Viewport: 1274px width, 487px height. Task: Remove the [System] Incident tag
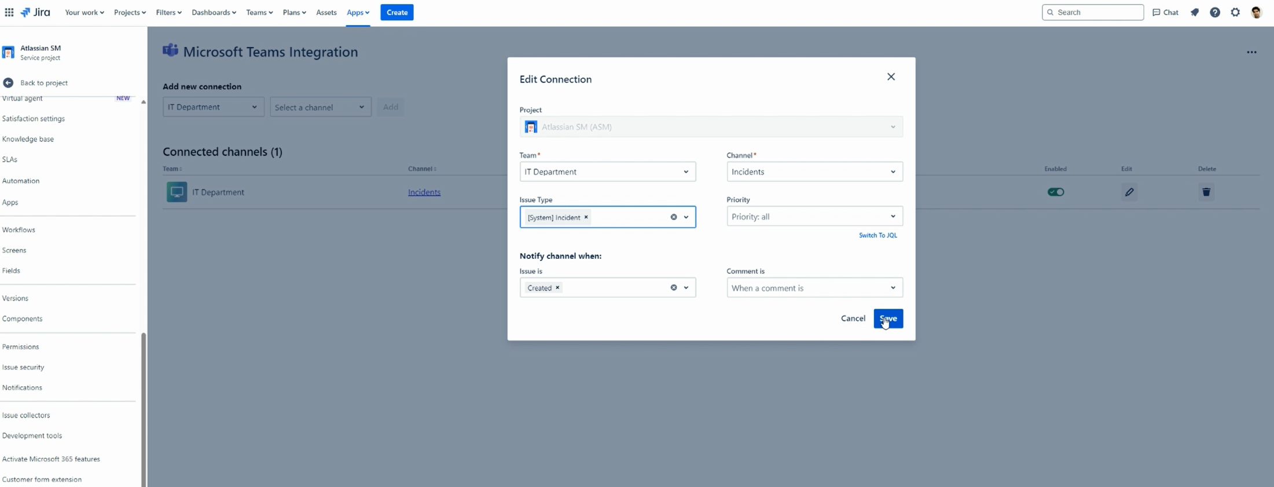[x=586, y=217]
